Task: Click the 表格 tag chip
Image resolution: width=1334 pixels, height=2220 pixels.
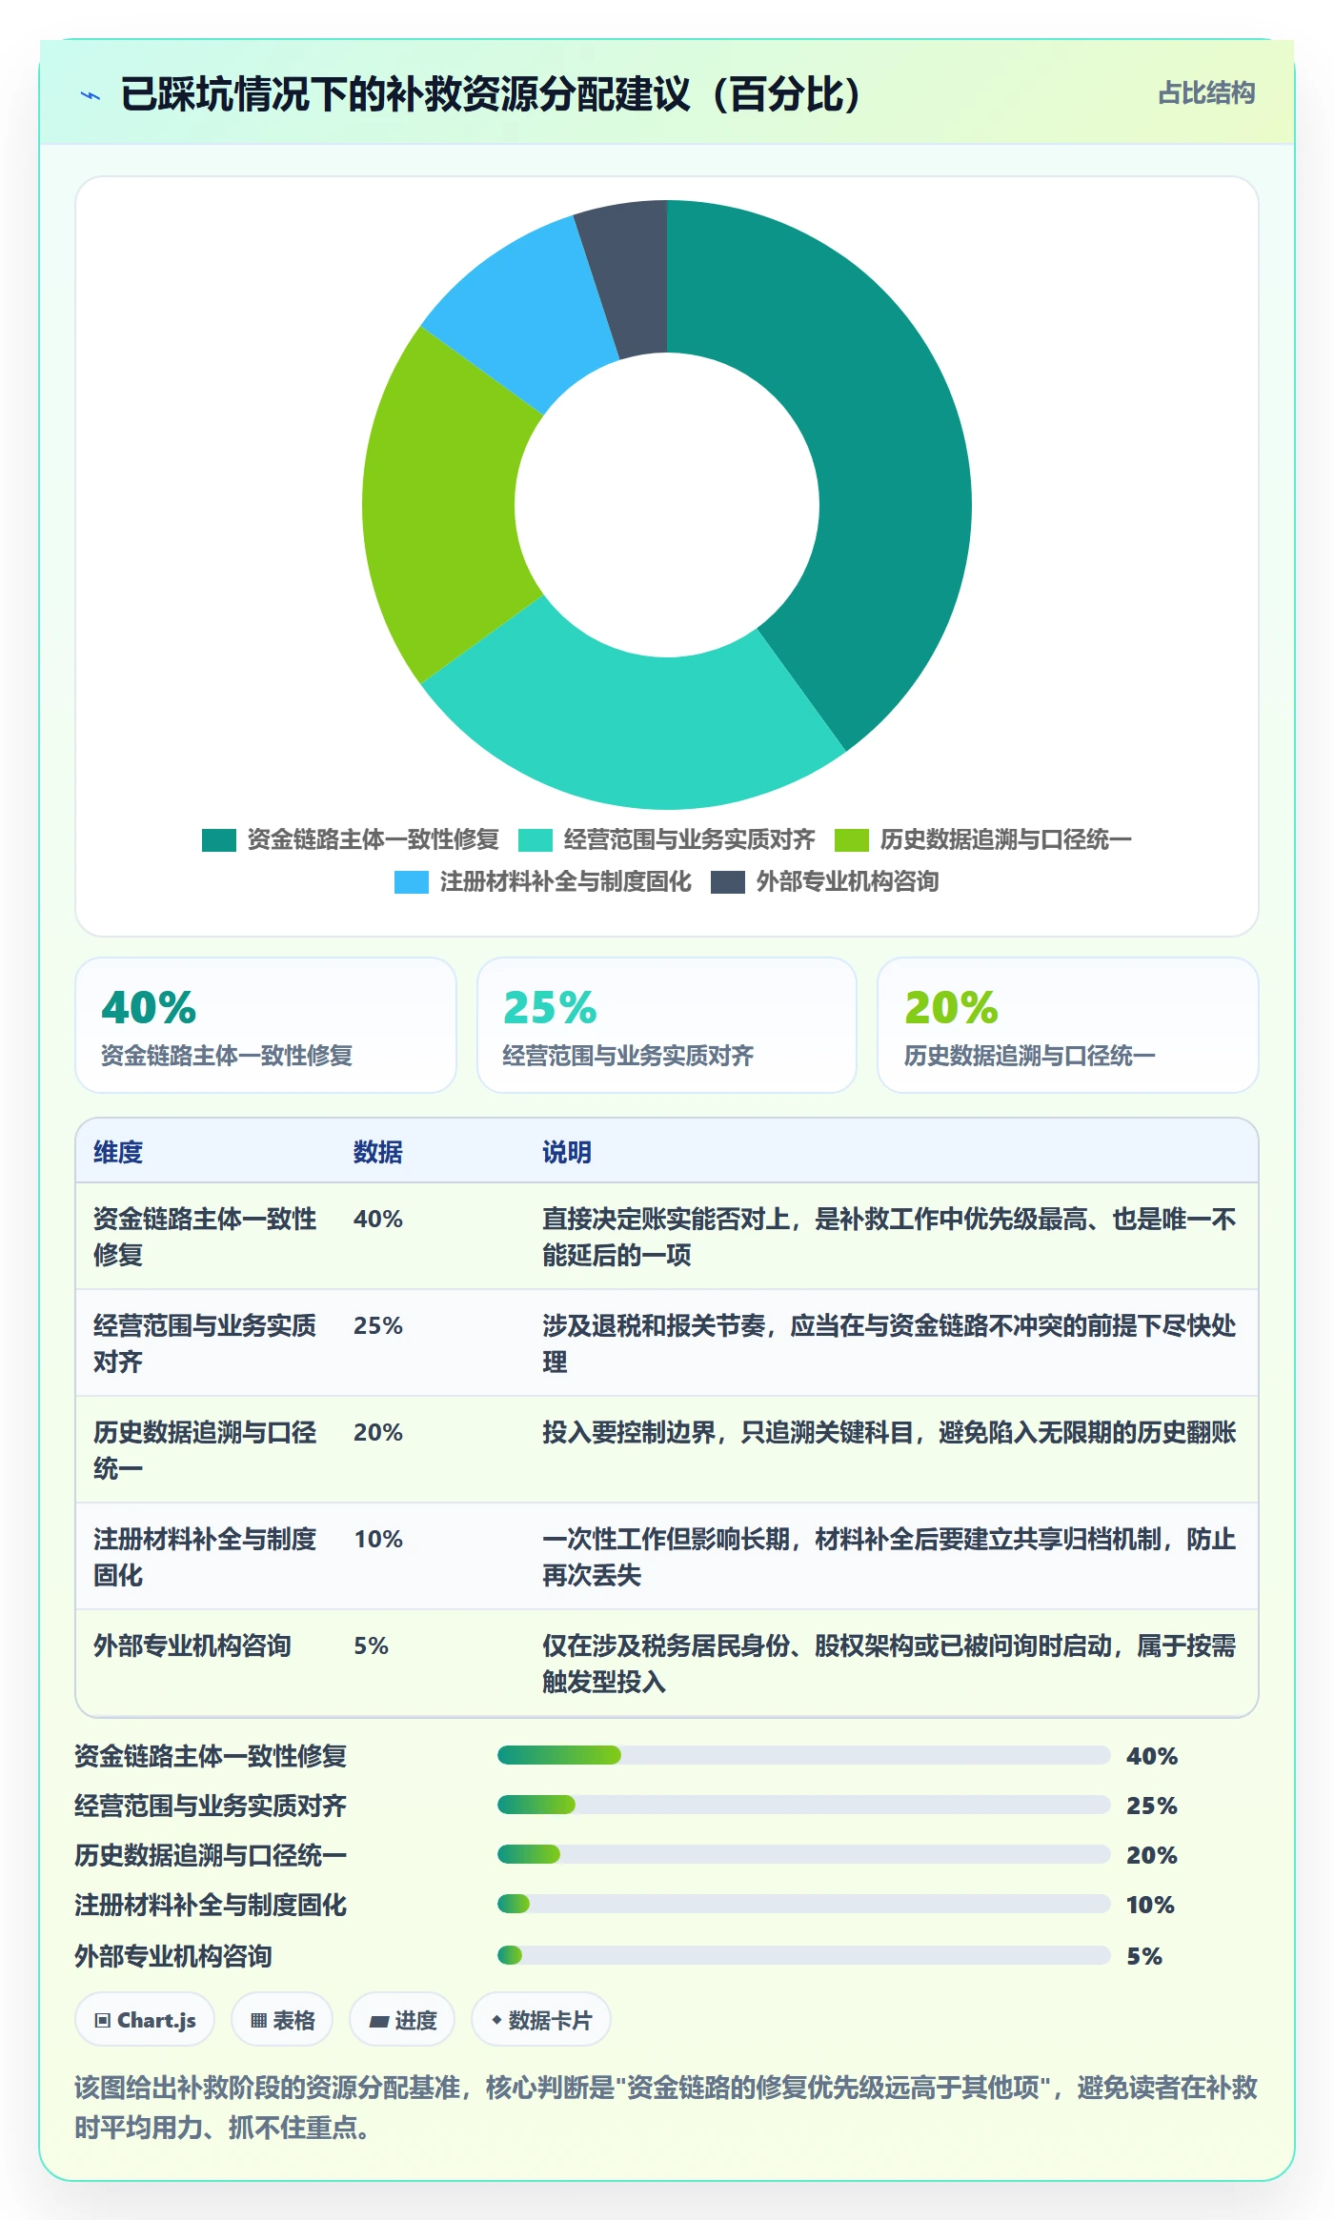Action: pyautogui.click(x=282, y=2019)
